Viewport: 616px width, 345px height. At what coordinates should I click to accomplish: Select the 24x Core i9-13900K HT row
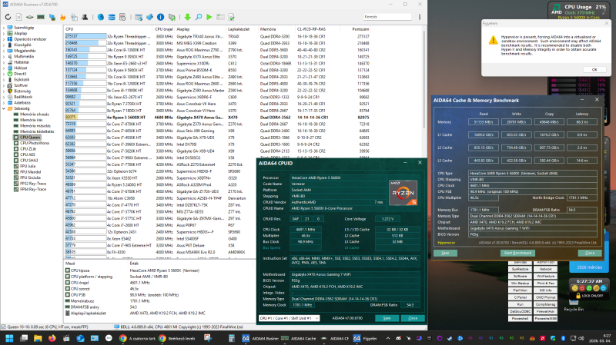click(217, 50)
